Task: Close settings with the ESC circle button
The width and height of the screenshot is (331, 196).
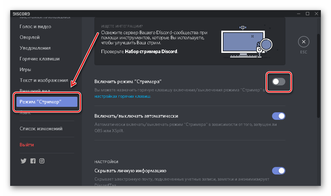Action: tap(303, 42)
